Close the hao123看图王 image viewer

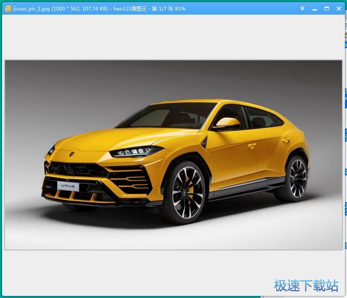[x=339, y=8]
